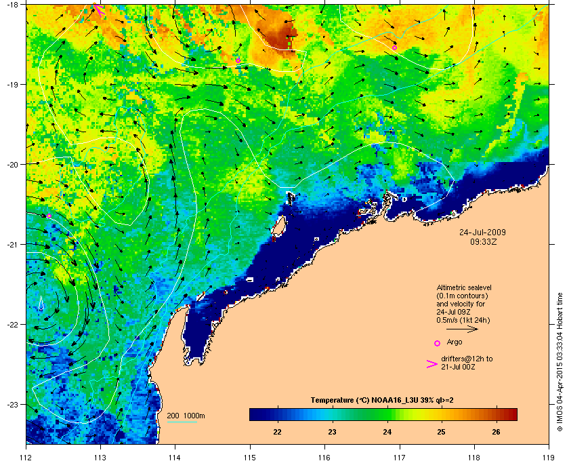Click the time label 09:33Z
569x461 pixels.
[484, 241]
